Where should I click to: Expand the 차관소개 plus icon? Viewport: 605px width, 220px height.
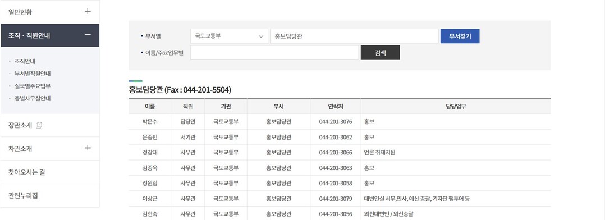click(x=88, y=148)
